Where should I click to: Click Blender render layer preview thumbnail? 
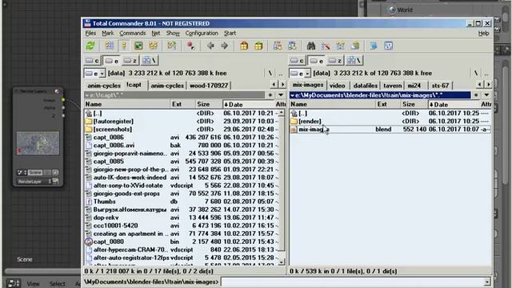(38, 143)
